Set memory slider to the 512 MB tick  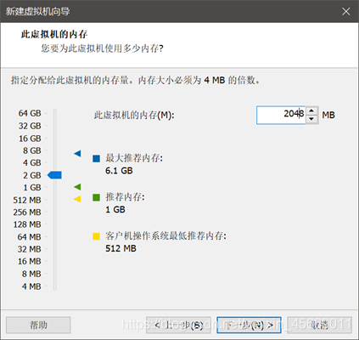pos(55,200)
